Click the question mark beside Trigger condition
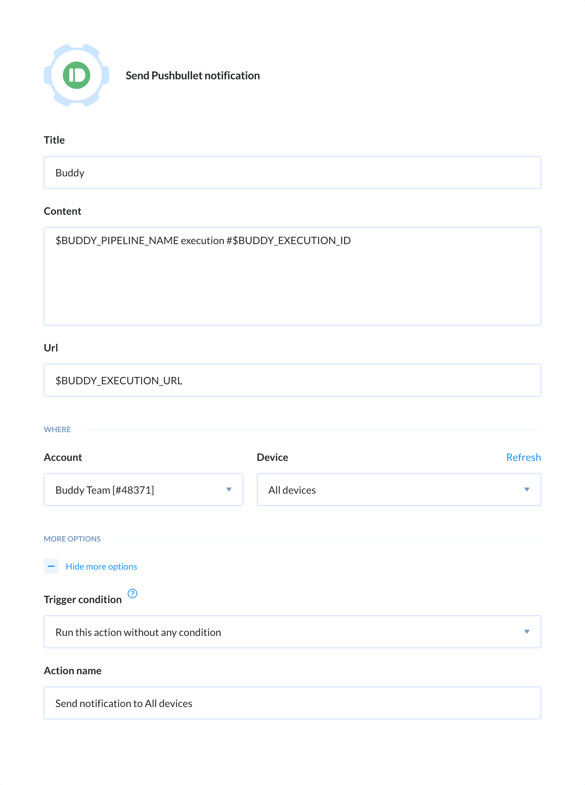Image resolution: width=585 pixels, height=785 pixels. pyautogui.click(x=133, y=594)
